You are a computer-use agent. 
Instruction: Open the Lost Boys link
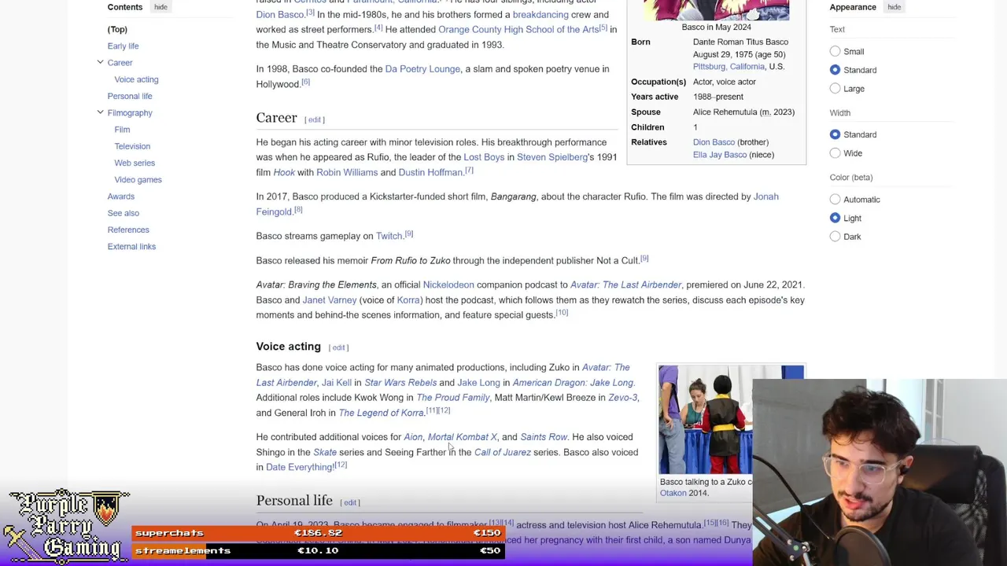[484, 157]
